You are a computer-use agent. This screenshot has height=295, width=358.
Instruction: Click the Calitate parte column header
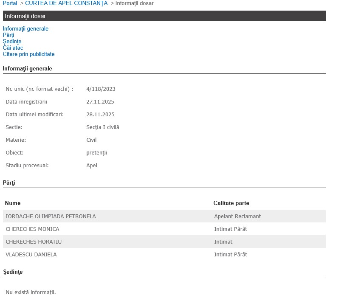click(x=231, y=203)
